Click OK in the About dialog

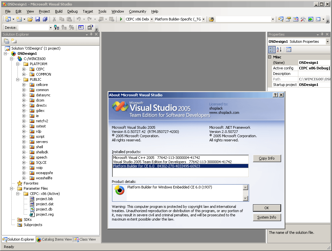point(267,208)
